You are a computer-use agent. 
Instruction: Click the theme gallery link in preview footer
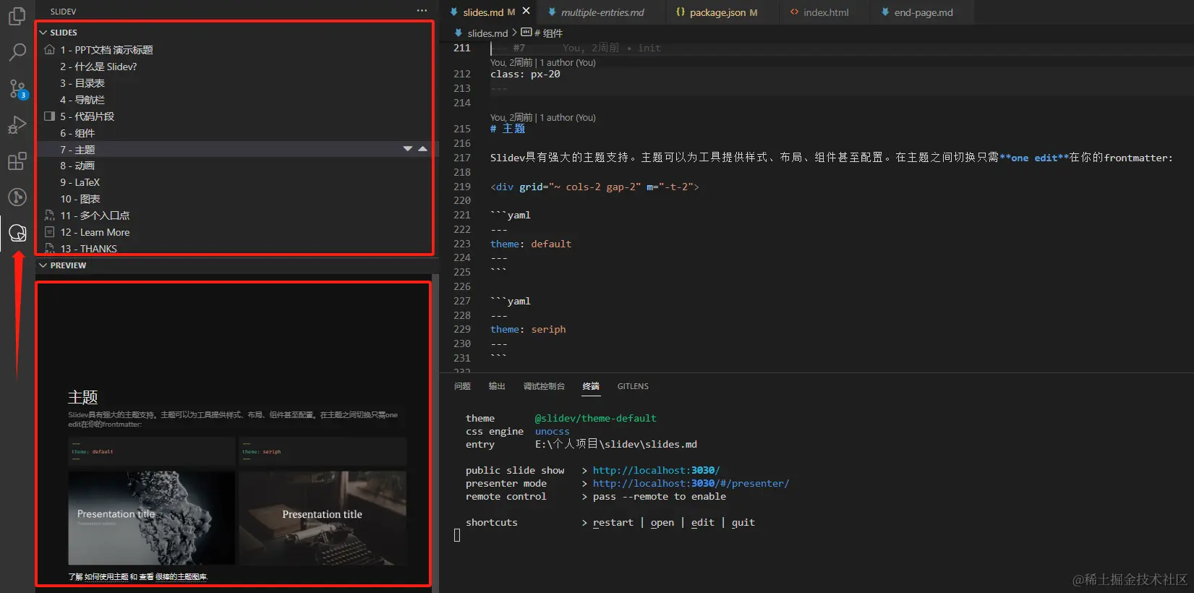point(181,577)
